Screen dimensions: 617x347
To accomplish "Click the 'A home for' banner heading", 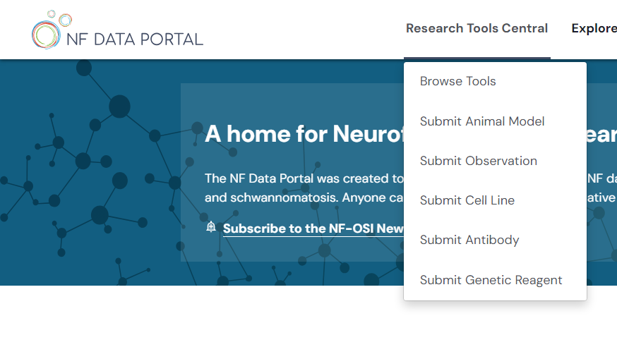I will click(304, 133).
